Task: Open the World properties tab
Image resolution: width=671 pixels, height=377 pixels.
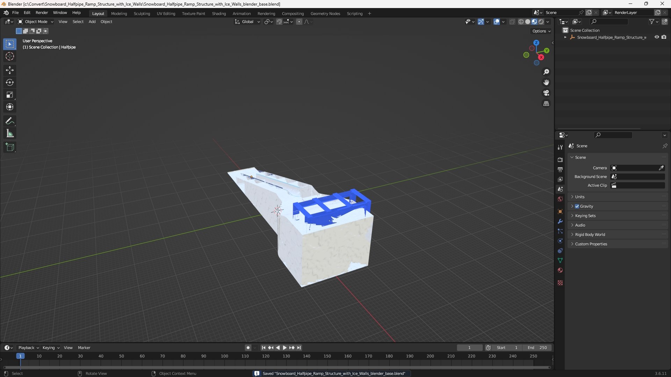Action: coord(560,199)
